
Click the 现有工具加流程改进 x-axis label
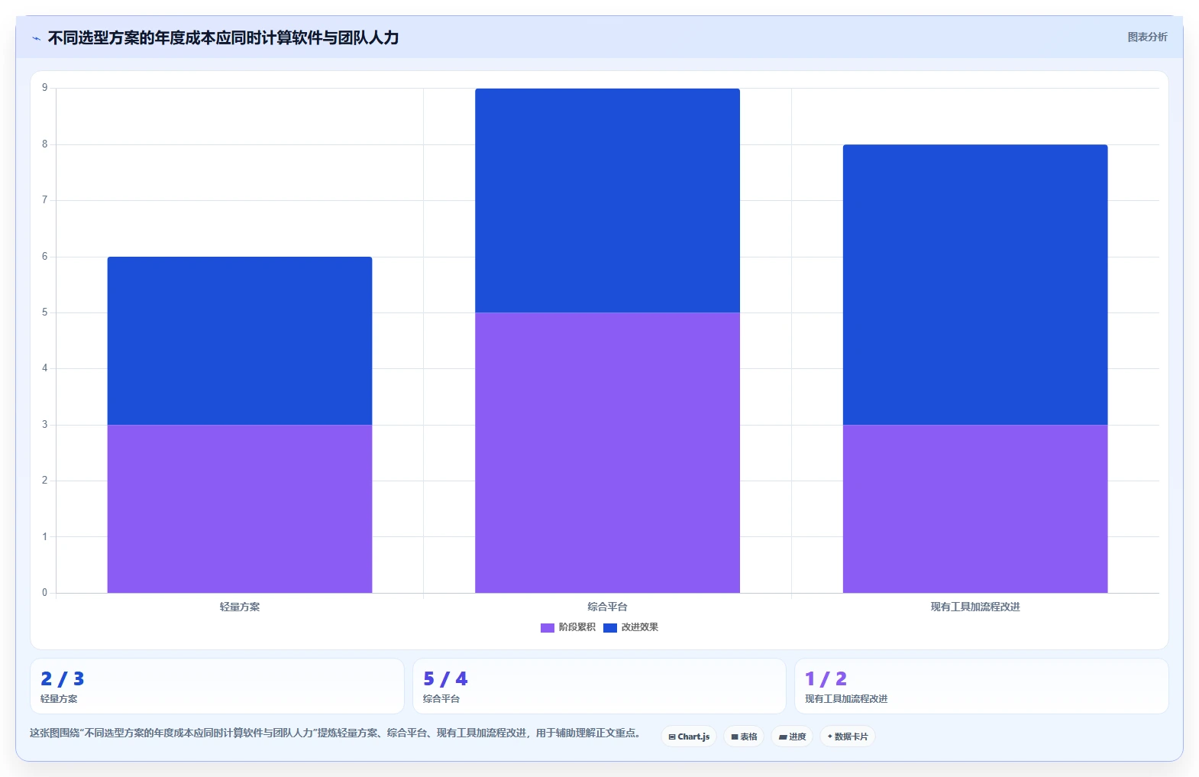pyautogui.click(x=975, y=607)
